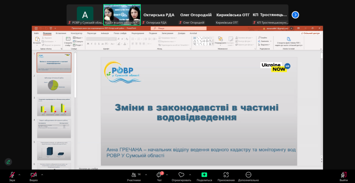Click Нотатки до слайда notes area
The image size is (355, 183).
tap(88, 168)
